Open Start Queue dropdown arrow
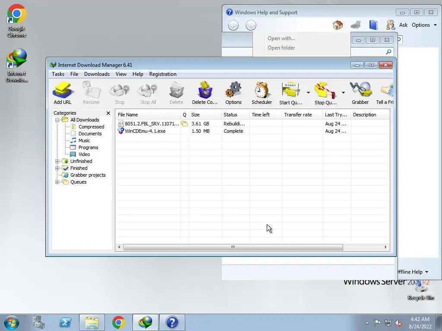This screenshot has height=331, width=442. pyautogui.click(x=308, y=93)
